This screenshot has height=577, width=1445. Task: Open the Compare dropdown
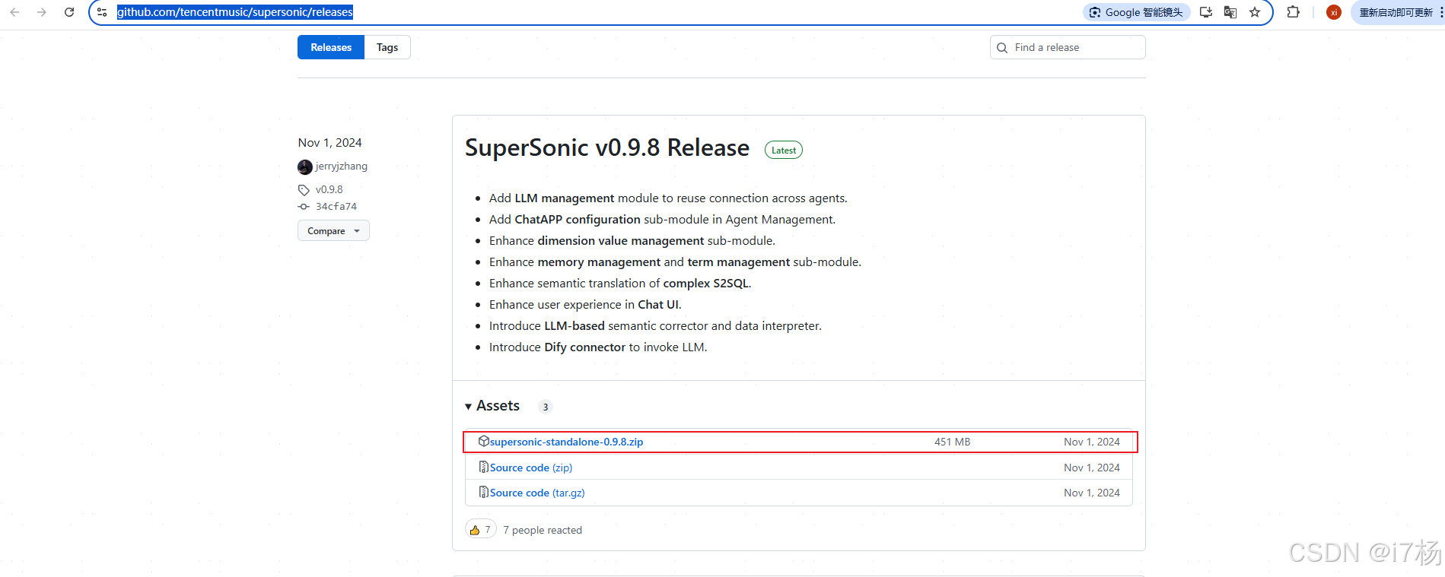click(x=333, y=230)
